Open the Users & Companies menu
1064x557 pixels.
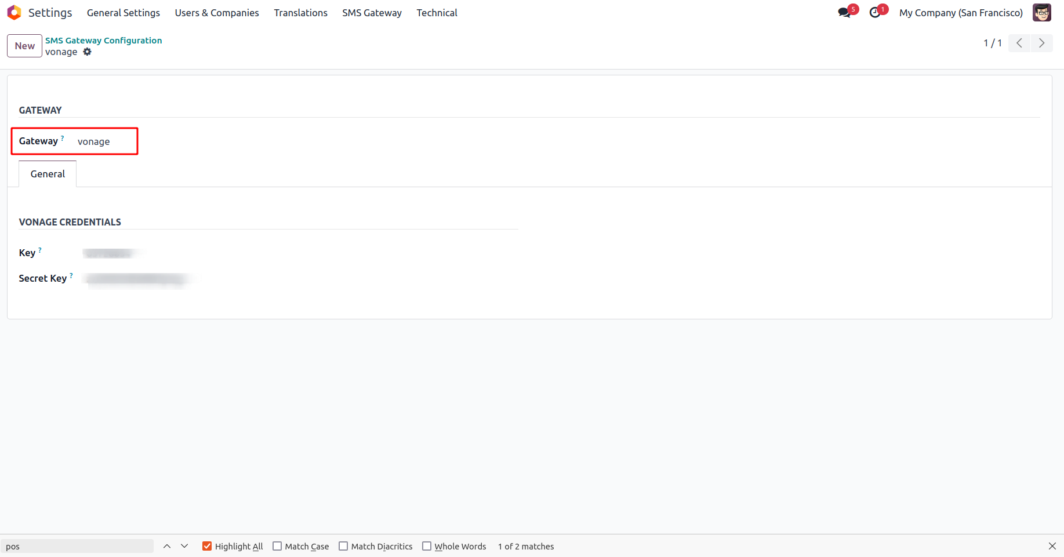point(217,13)
